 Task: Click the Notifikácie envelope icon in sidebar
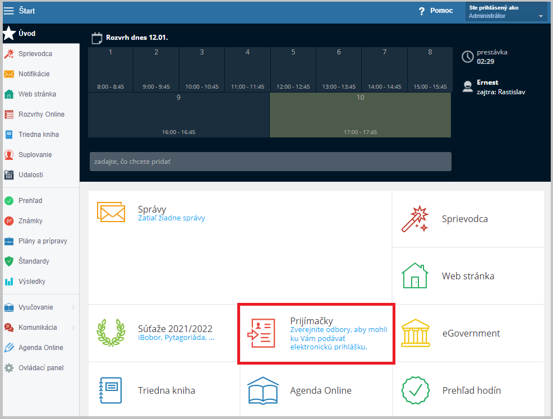(9, 74)
